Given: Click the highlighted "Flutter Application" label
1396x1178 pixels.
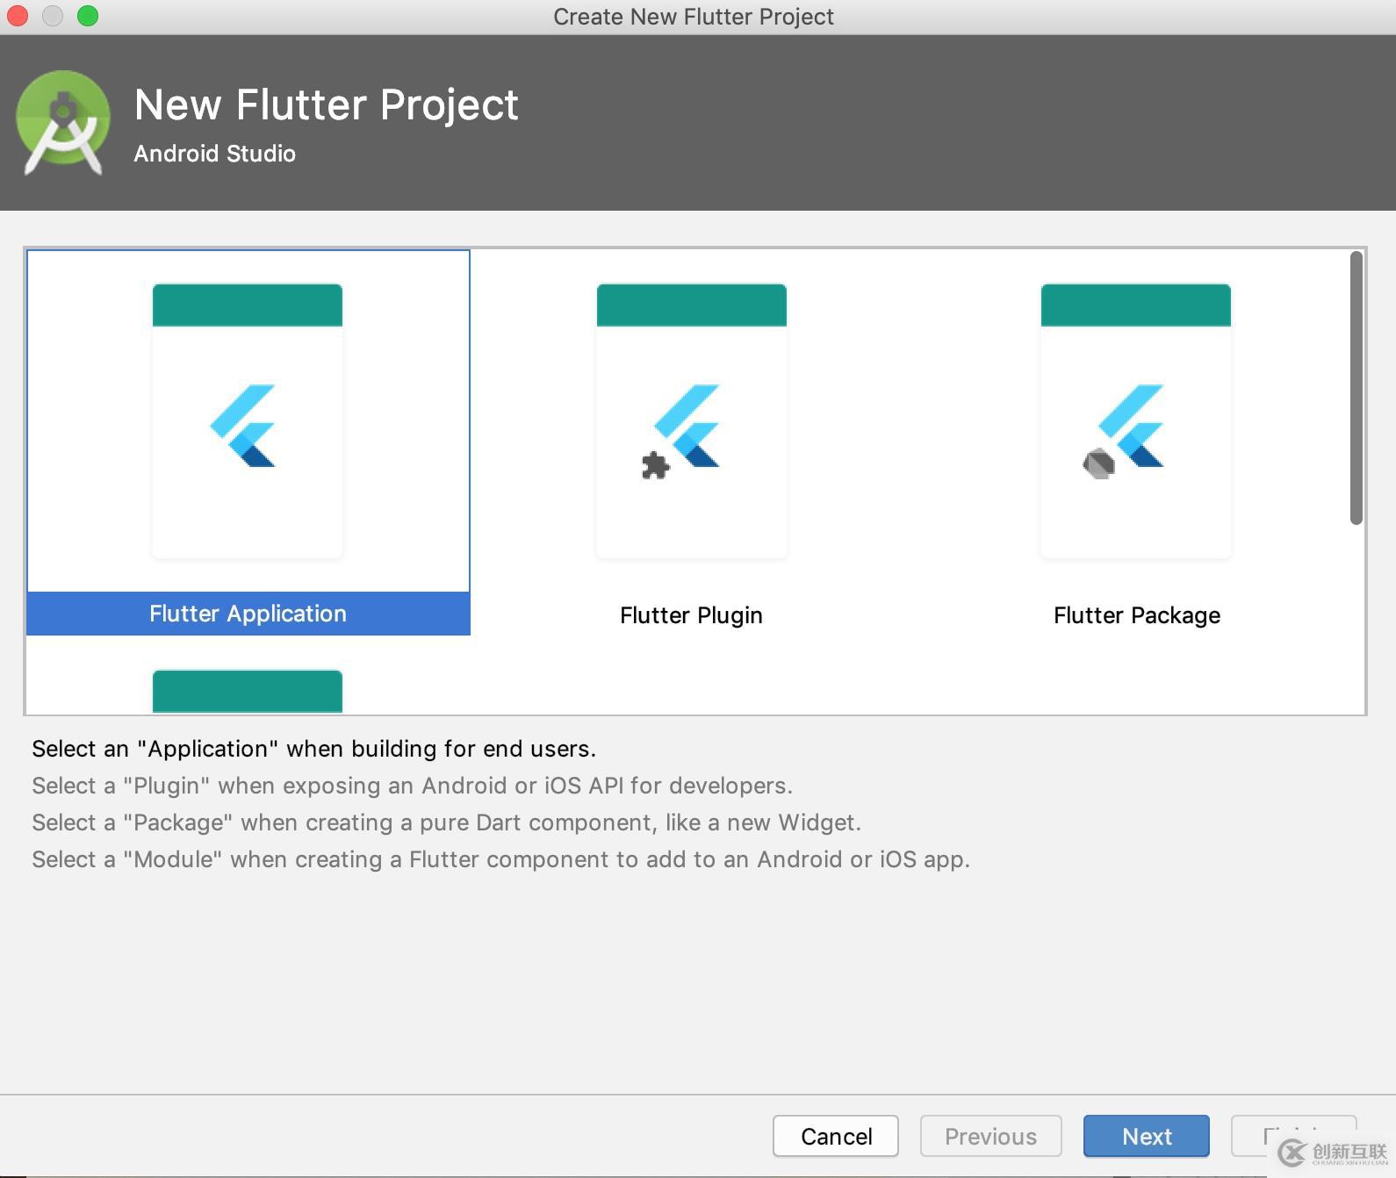Looking at the screenshot, I should (248, 614).
